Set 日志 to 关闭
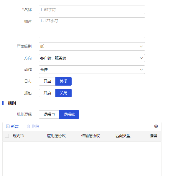Viewport: 178px width, 180px height. tap(63, 81)
